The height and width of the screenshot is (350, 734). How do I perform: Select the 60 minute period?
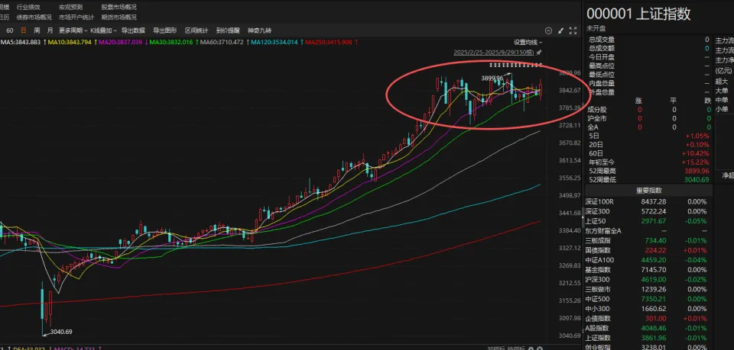click(10, 30)
